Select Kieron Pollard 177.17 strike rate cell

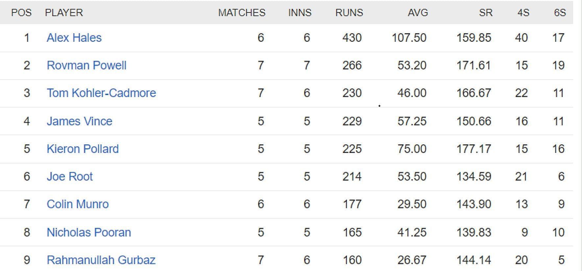[474, 149]
